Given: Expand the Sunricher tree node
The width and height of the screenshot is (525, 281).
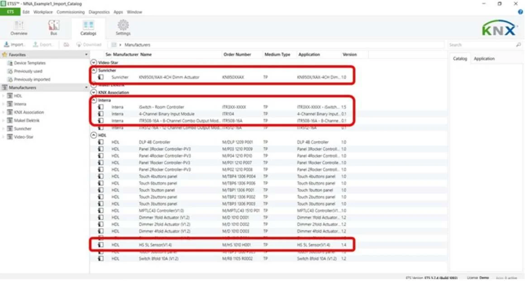Looking at the screenshot, I should pyautogui.click(x=3, y=129).
